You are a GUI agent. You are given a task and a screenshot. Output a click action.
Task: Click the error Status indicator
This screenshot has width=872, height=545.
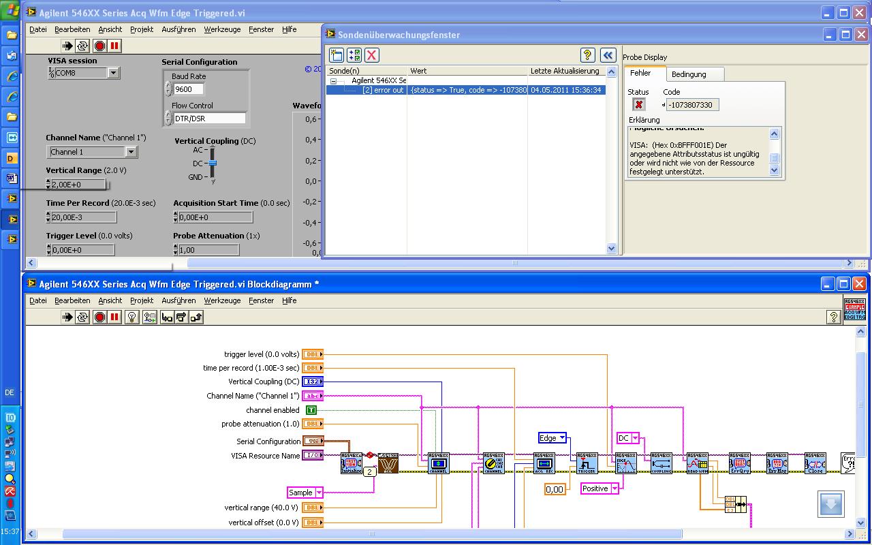tap(638, 104)
